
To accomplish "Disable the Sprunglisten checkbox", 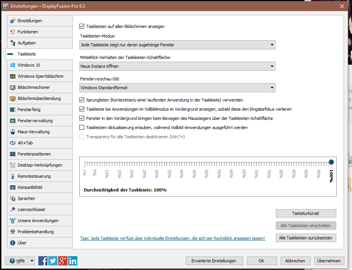I will tap(82, 100).
